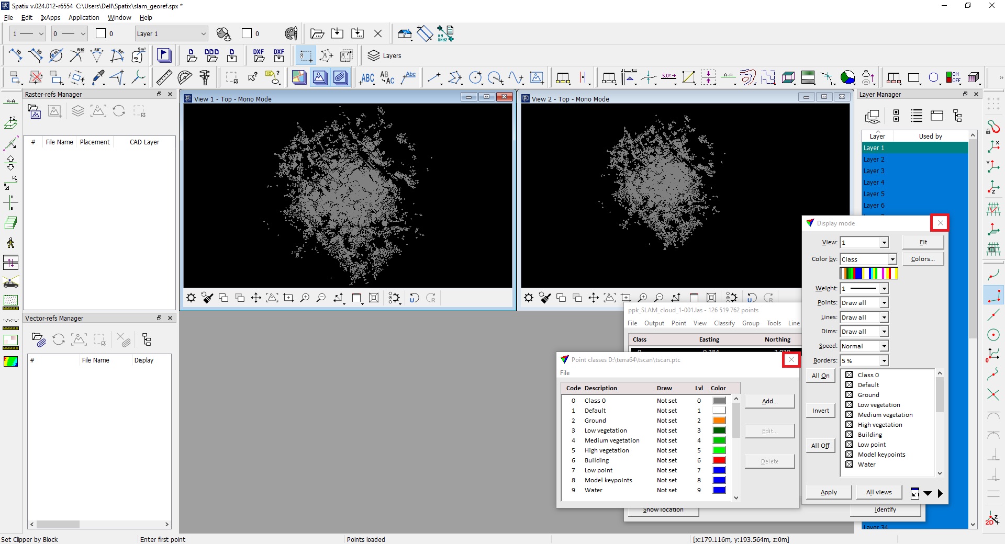
Task: Click the orange color swatch for Ground class
Action: pos(719,421)
